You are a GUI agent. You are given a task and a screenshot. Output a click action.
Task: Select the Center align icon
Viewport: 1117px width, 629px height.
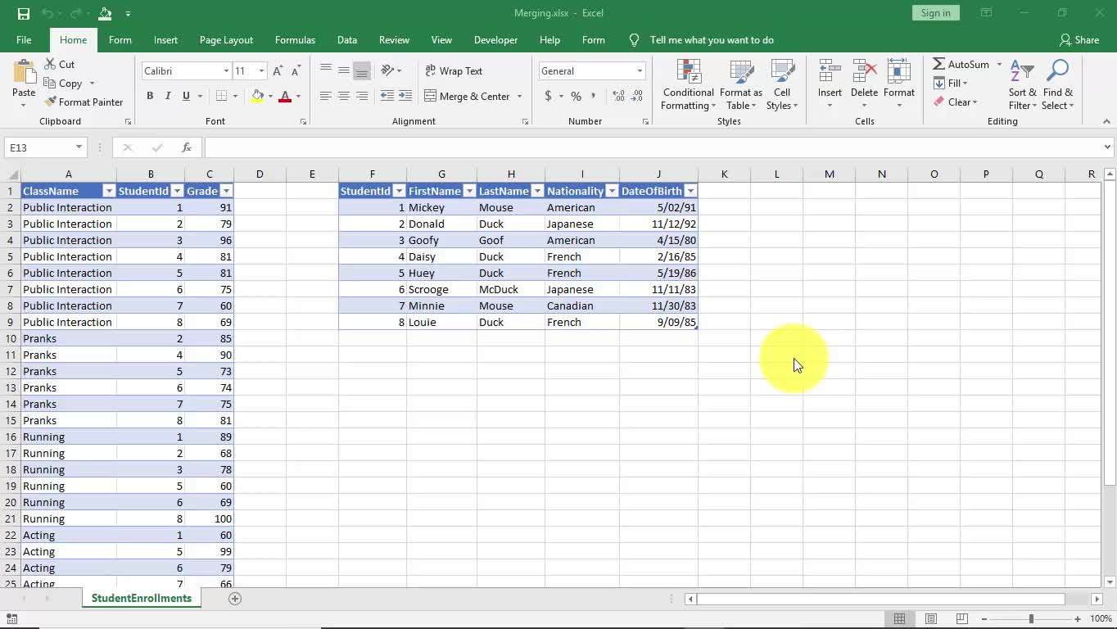click(x=344, y=97)
